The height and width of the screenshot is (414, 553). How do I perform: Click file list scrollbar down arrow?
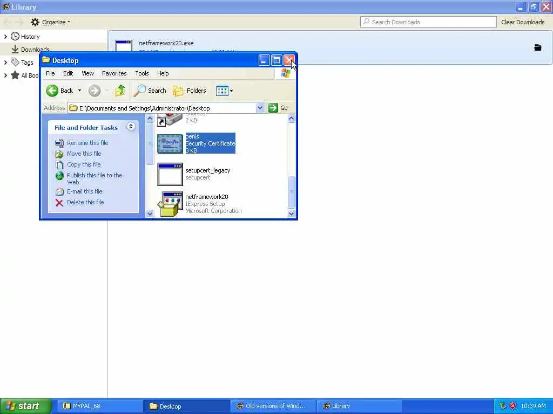click(x=291, y=213)
